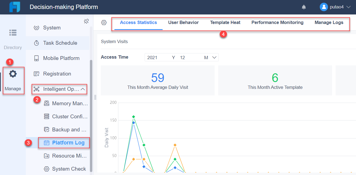
Task: Open the notifications bell
Action: click(x=304, y=7)
